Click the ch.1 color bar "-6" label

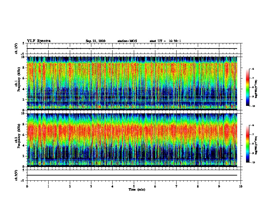[253, 69]
